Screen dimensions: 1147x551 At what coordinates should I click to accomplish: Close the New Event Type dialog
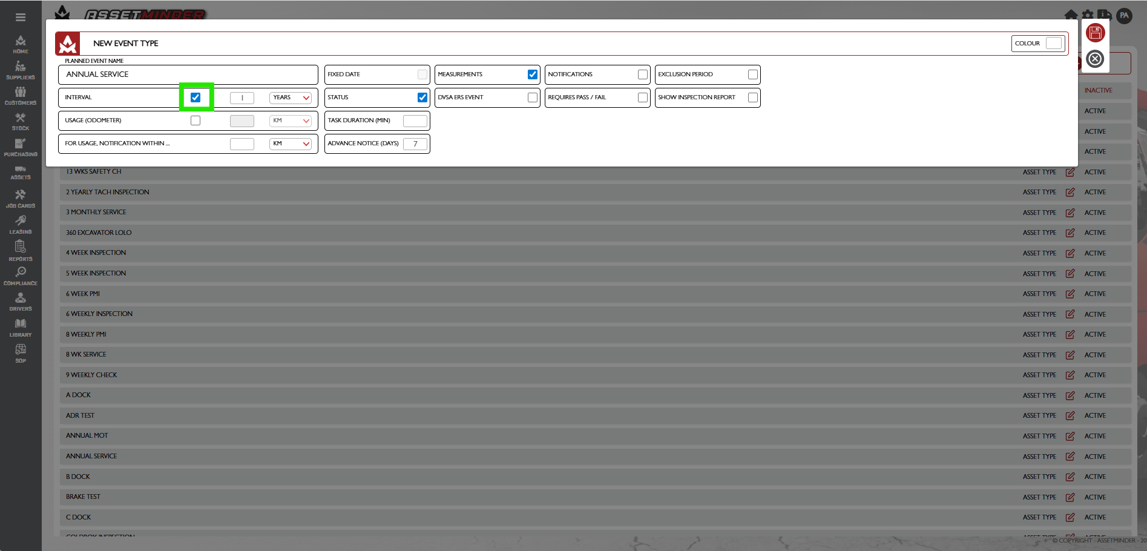(x=1095, y=59)
